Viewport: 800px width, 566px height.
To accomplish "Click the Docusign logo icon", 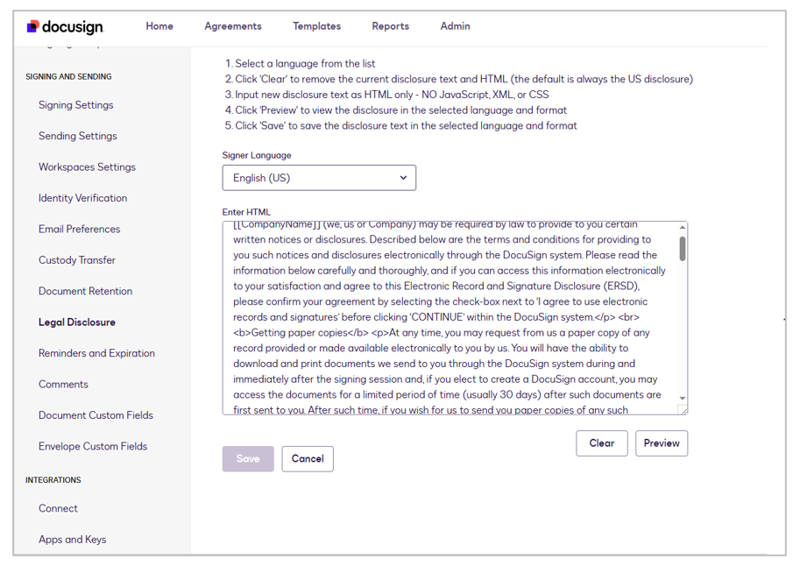I will click(x=33, y=26).
